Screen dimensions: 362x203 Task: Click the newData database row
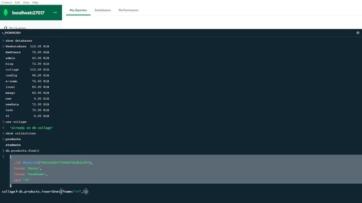[x=27, y=104]
